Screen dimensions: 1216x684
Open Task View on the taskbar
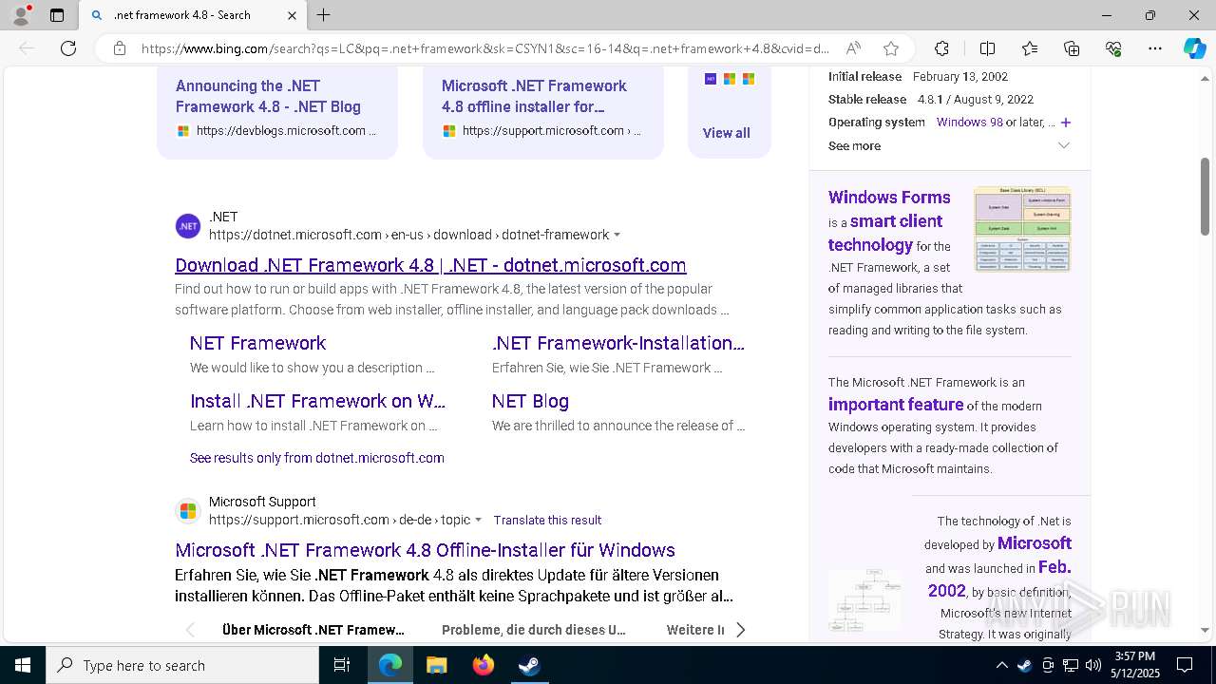[342, 666]
